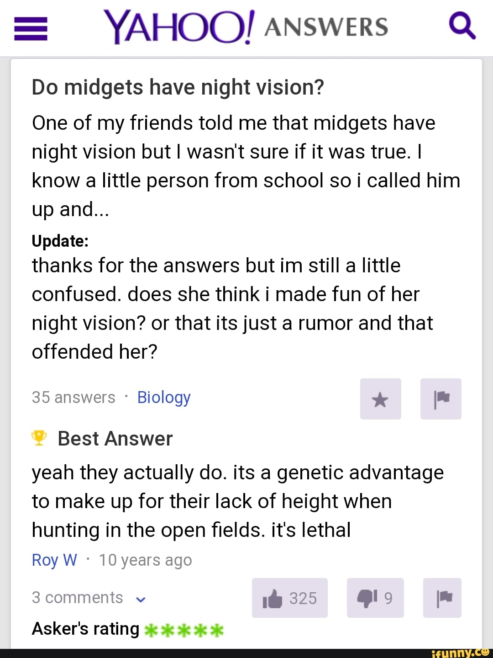Visit the Roy W profile link
Screen dimensions: 493x658
[x=54, y=560]
